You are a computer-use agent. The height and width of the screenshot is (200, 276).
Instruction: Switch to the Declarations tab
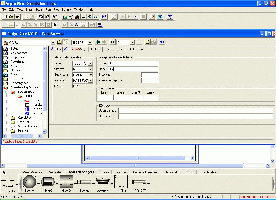click(x=114, y=49)
